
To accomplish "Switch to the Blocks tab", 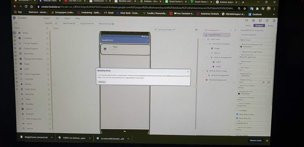I will (270, 25).
